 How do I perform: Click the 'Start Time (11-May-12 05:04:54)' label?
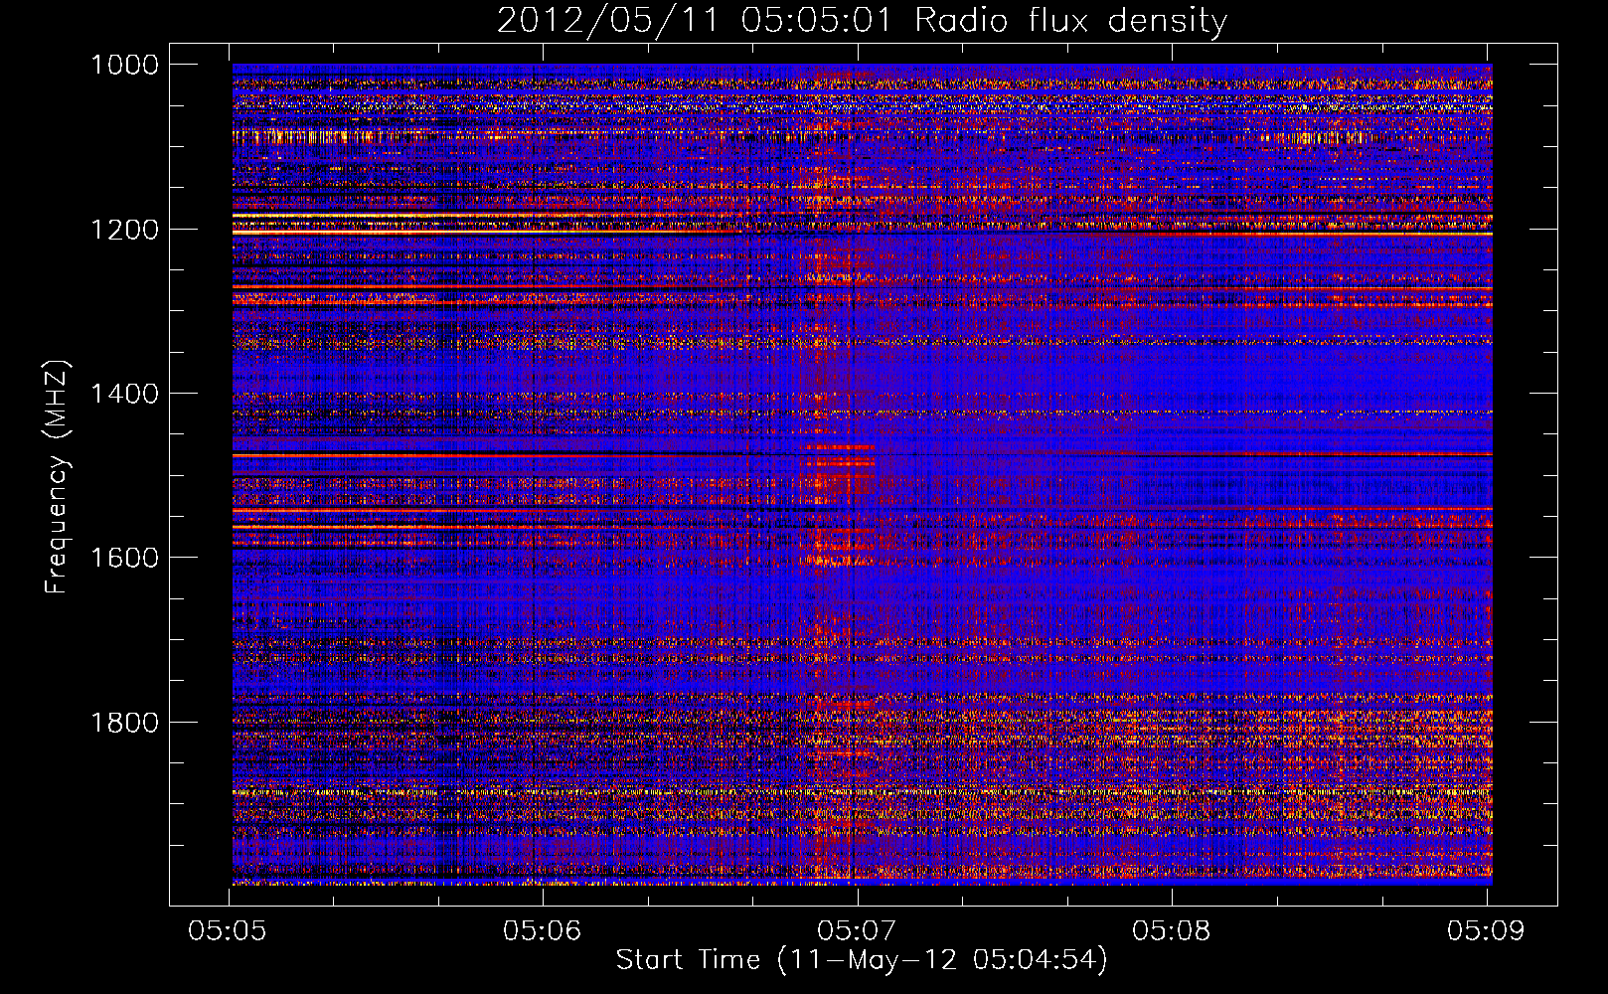[x=862, y=960]
